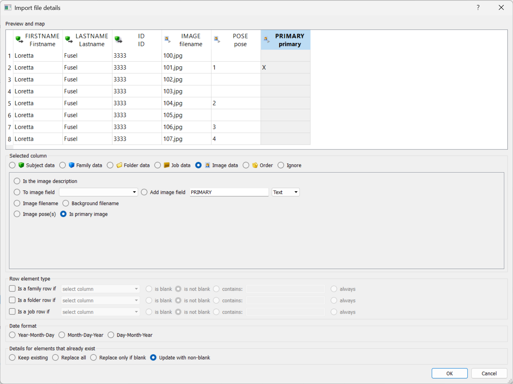
Task: Click the family row contains text field
Action: point(286,289)
